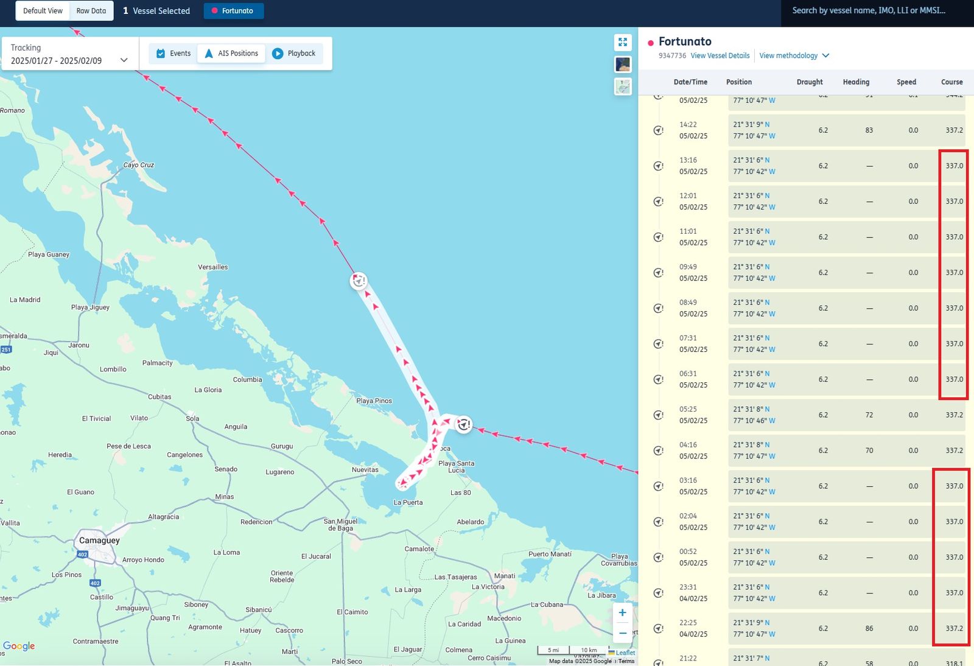Viewport: 974px width, 666px height.
Task: Click the event icon for the 00:52 row
Action: pos(658,558)
